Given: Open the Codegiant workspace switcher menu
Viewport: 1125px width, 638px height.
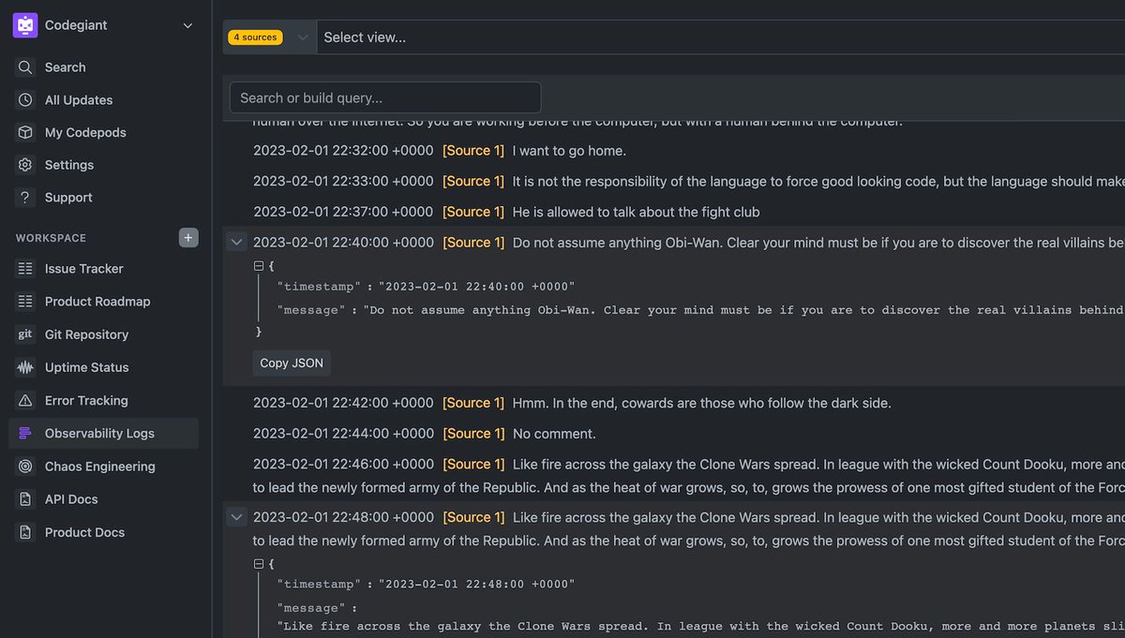Looking at the screenshot, I should click(x=187, y=25).
